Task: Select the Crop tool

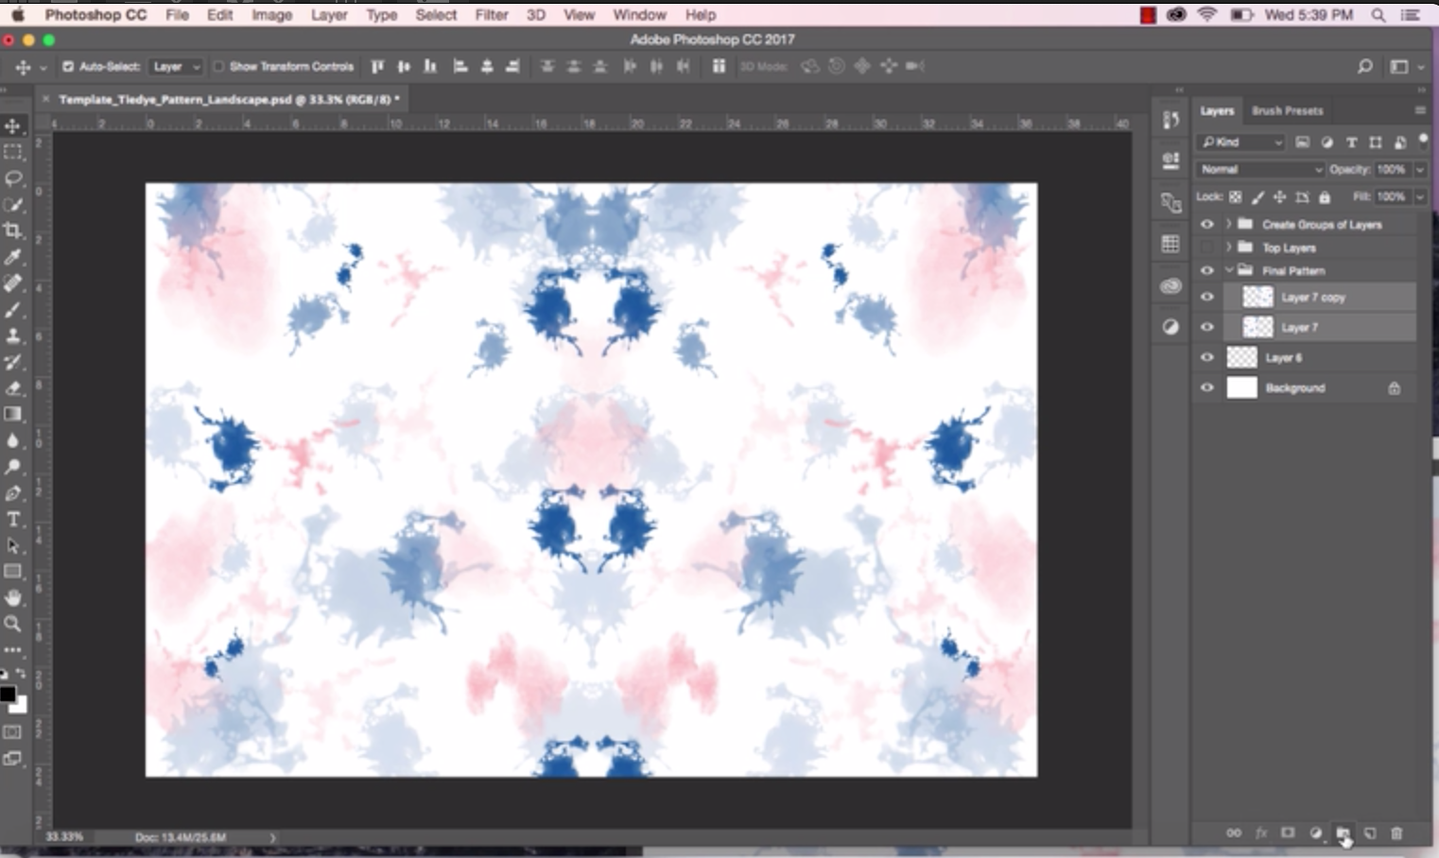Action: click(13, 231)
